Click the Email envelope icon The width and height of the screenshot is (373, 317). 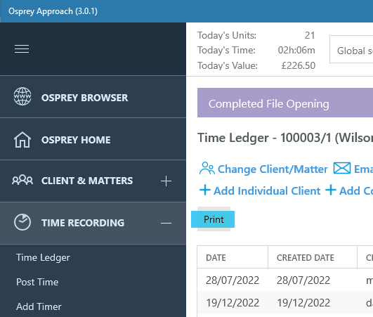pyautogui.click(x=342, y=168)
